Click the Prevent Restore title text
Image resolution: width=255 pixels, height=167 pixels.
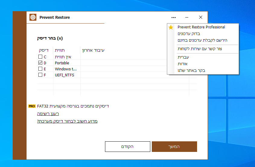(55, 18)
